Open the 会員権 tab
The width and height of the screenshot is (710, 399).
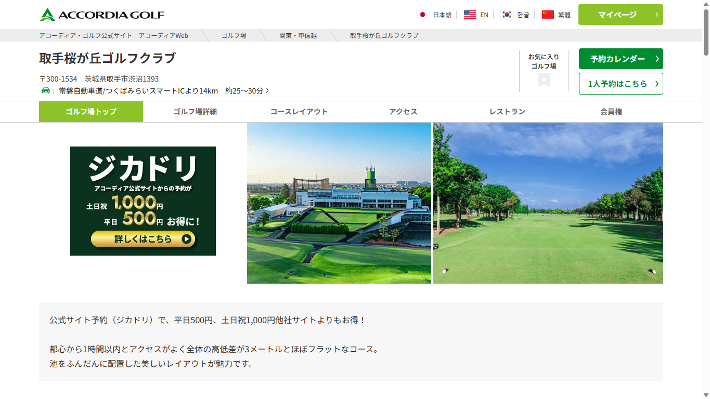pos(611,112)
